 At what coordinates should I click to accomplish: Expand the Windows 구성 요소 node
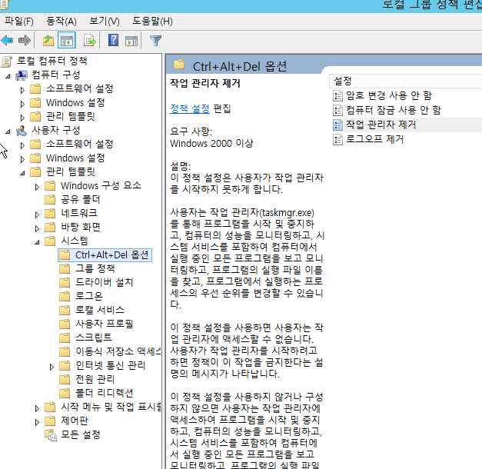pyautogui.click(x=37, y=187)
